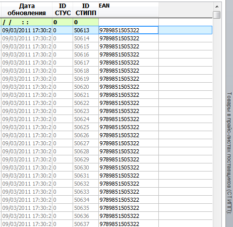Click ID СТУС value in row 50633

point(55,192)
